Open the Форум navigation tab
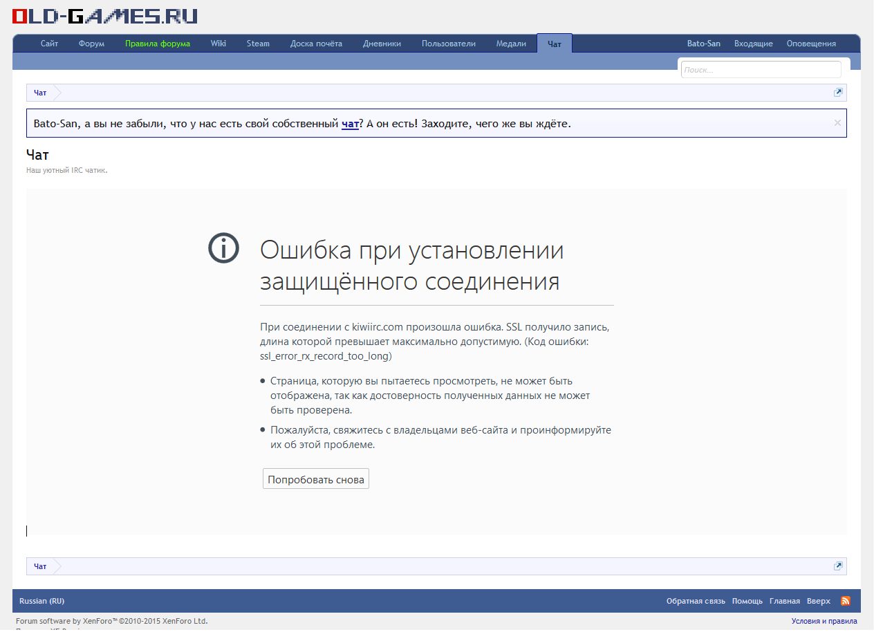 pos(91,44)
